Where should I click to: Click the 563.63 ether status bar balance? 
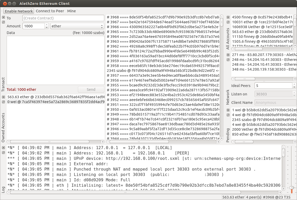pyautogui.click(x=233, y=197)
